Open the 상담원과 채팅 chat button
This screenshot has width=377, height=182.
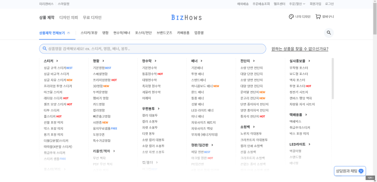(x=350, y=171)
